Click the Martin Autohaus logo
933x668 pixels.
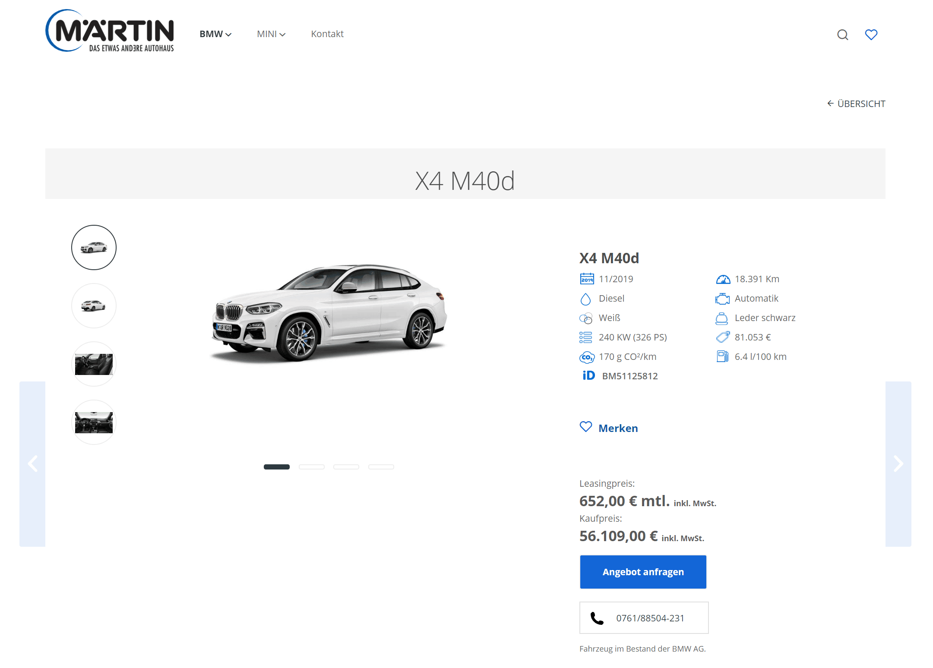tap(110, 31)
